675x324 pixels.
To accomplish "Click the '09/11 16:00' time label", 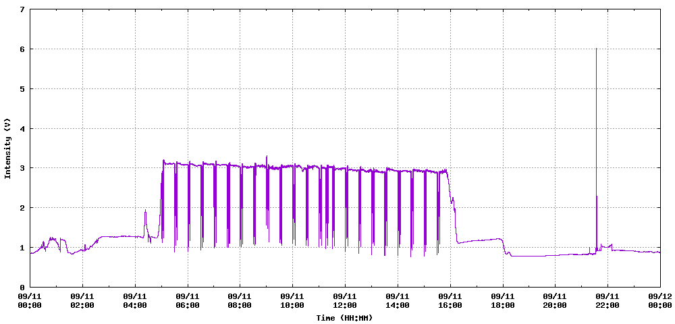I will click(x=450, y=301).
